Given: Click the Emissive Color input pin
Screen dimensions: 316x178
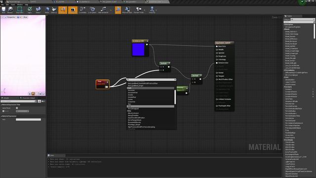Looking at the screenshot, I should [217, 63].
